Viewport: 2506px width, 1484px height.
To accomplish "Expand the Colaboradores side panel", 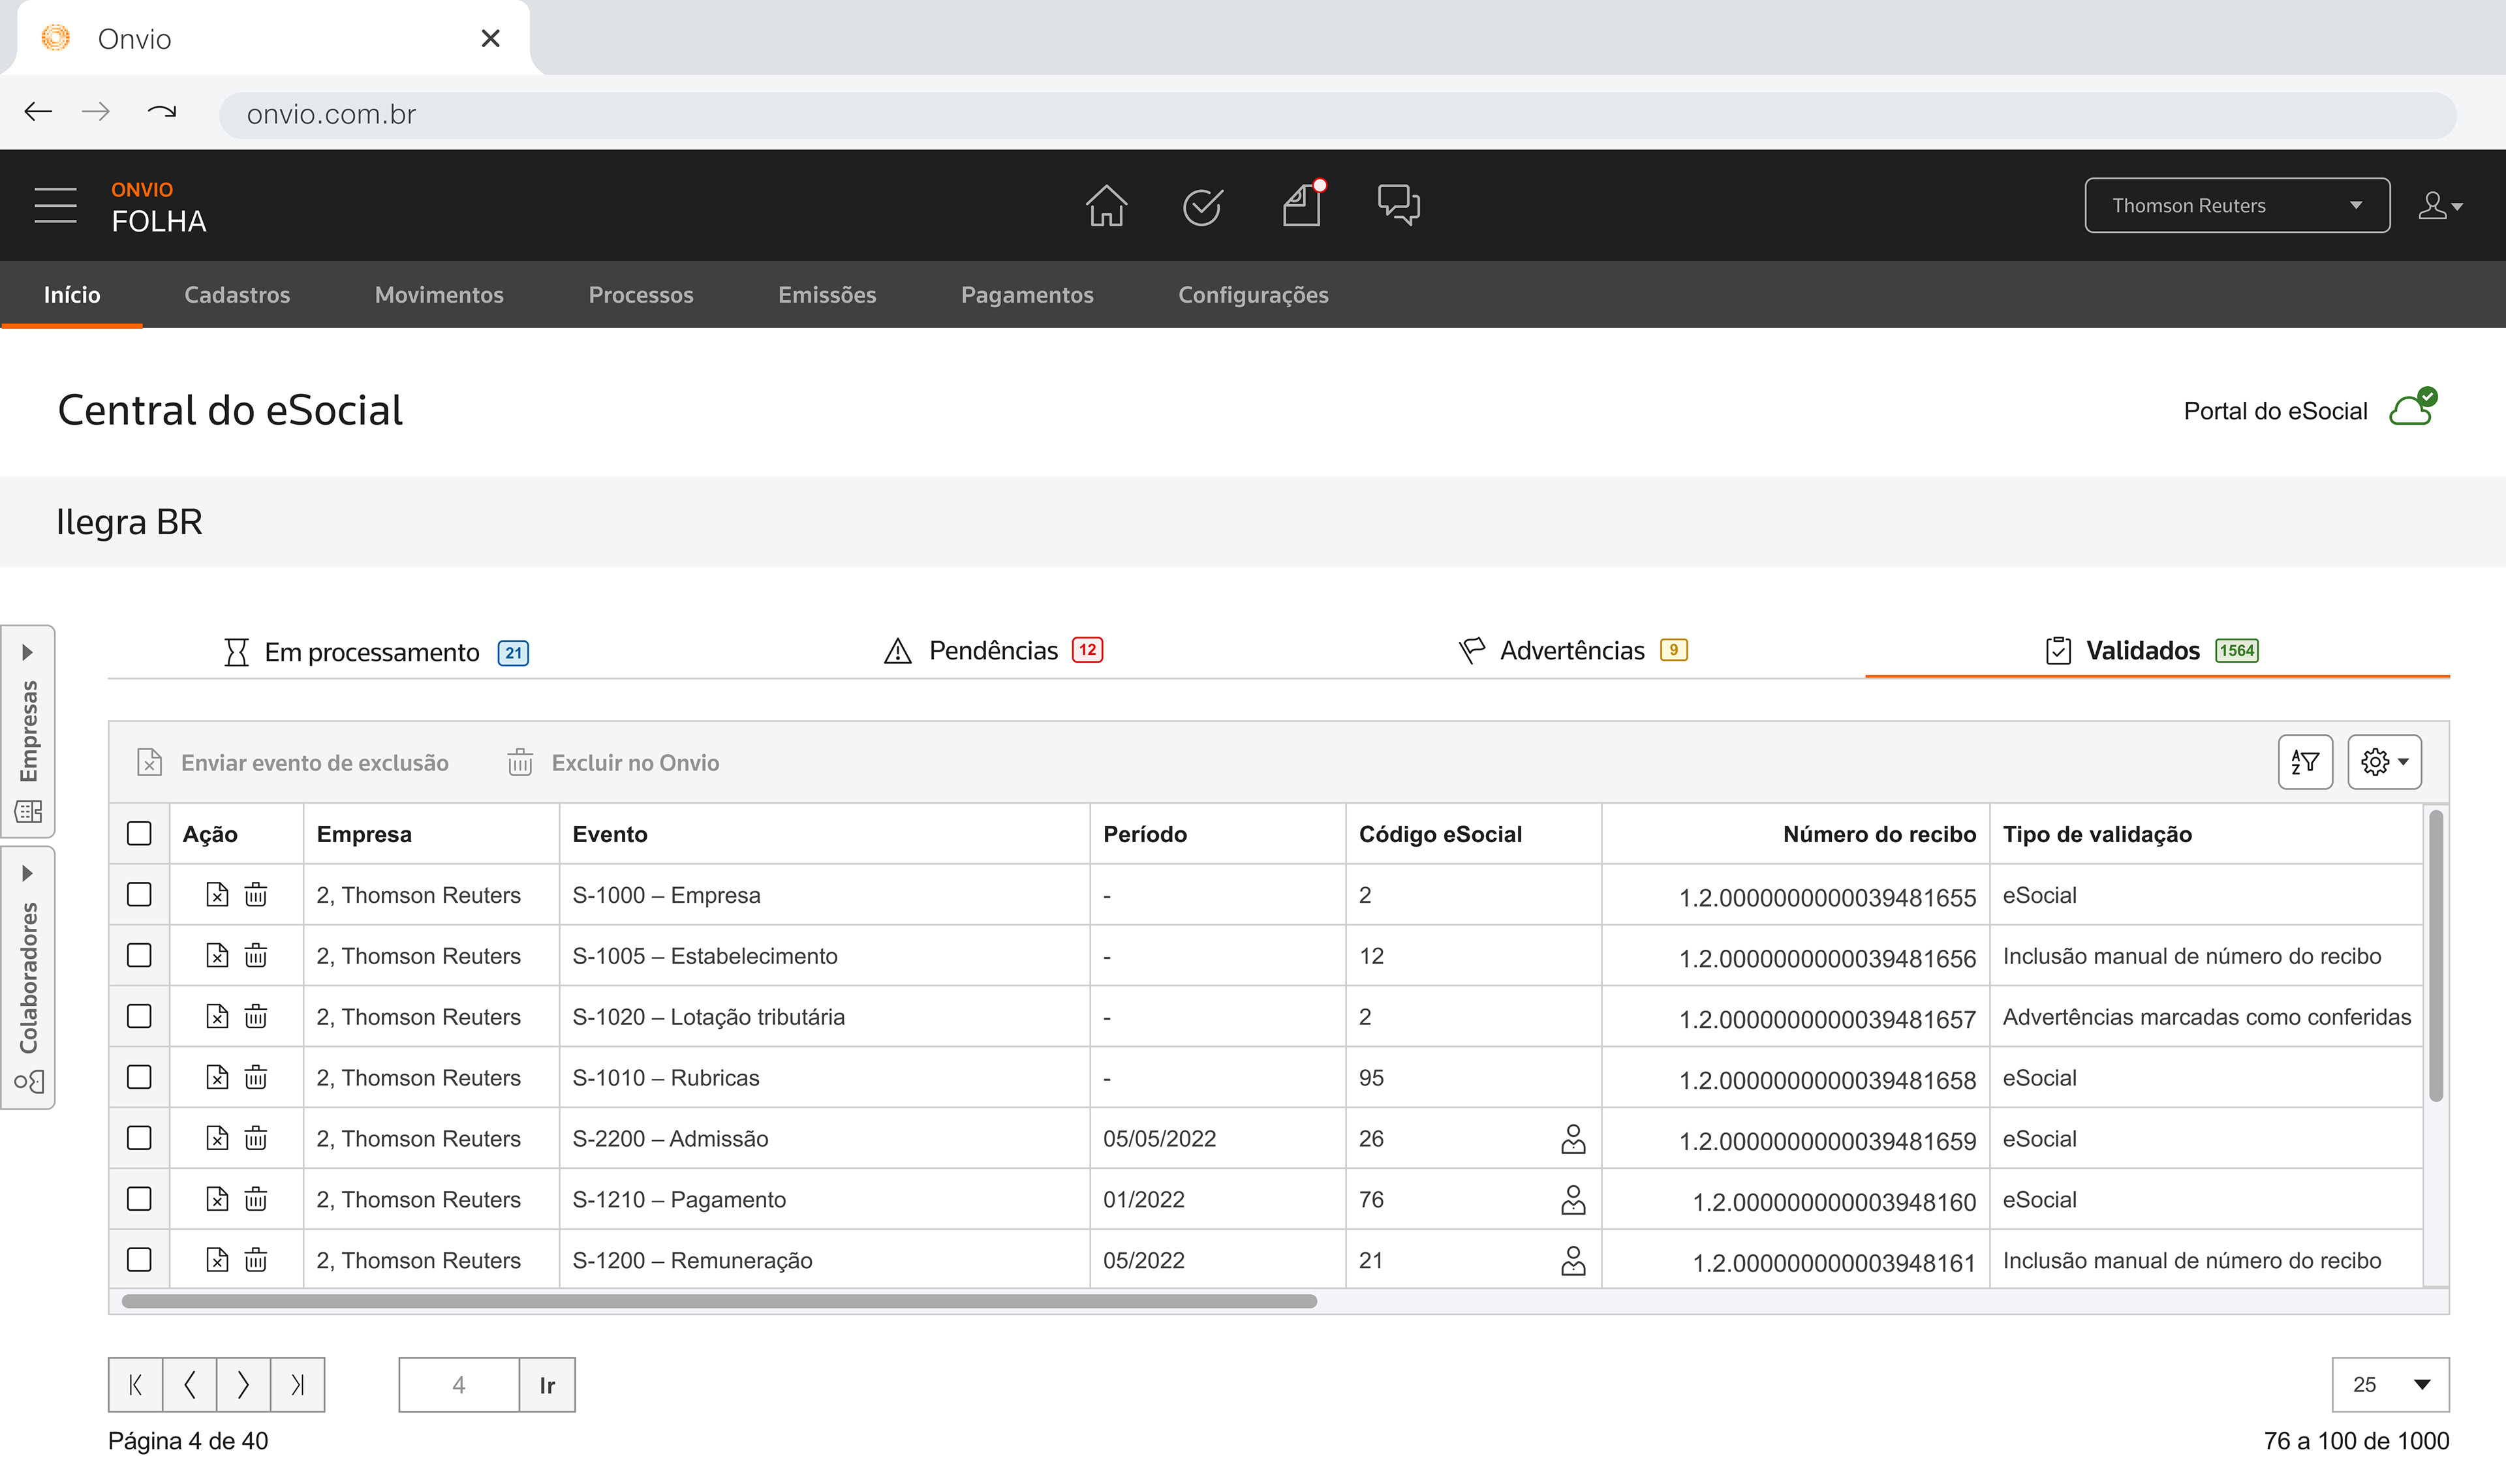I will 28,978.
